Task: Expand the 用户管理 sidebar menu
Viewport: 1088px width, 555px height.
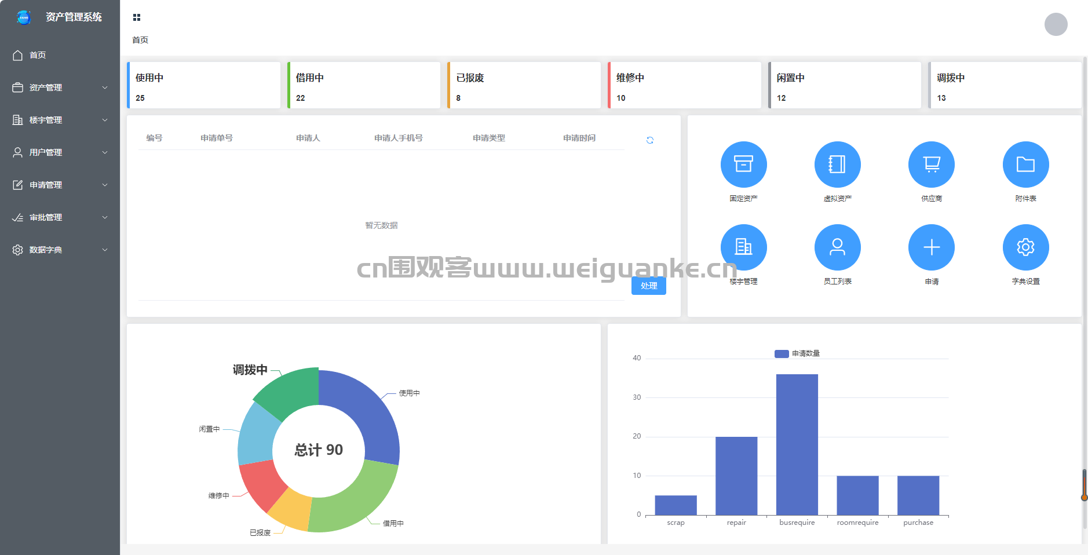Action: pyautogui.click(x=60, y=152)
